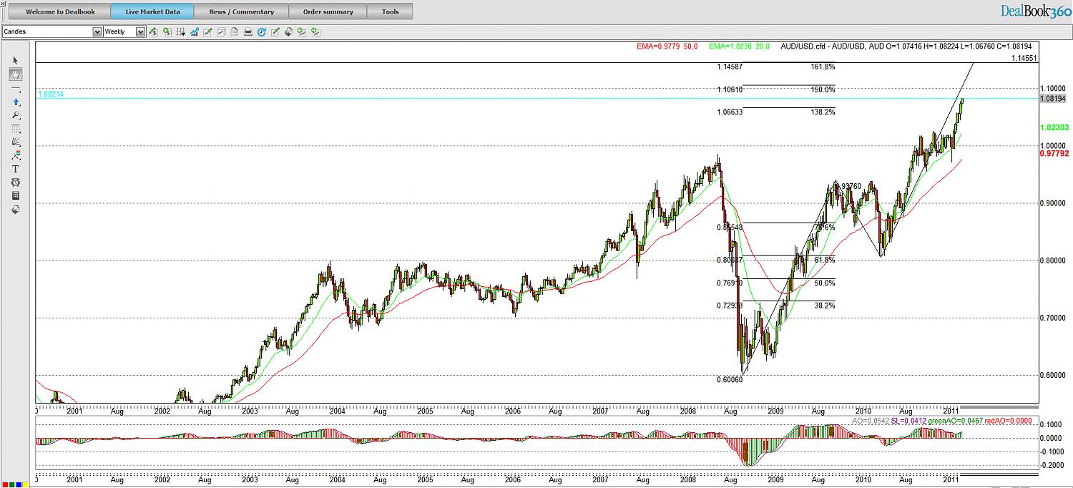
Task: Click the 61.8% retracement level label
Action: coord(825,260)
